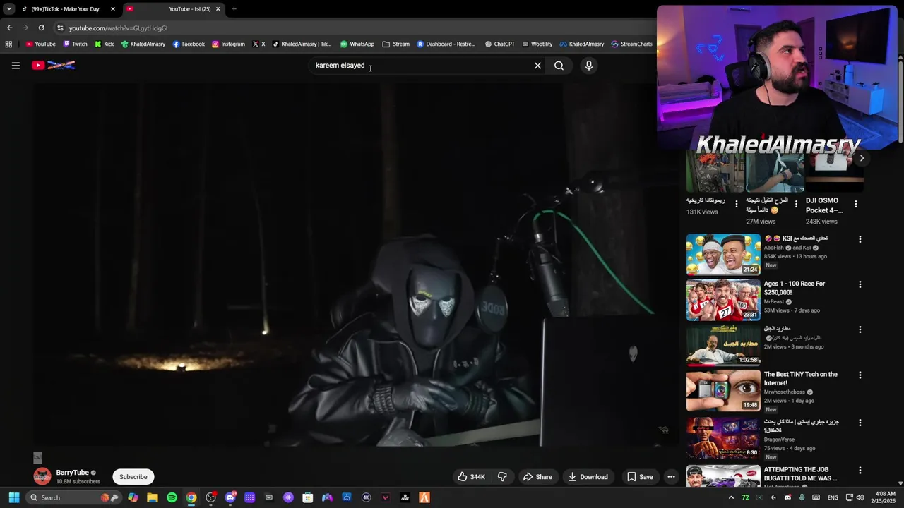Click the YouTube logo home link
The width and height of the screenshot is (904, 508).
point(54,65)
